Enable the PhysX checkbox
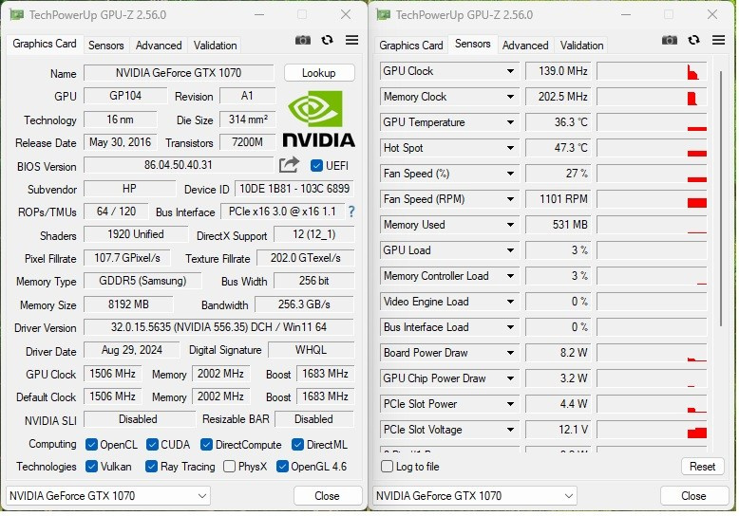 pos(230,467)
